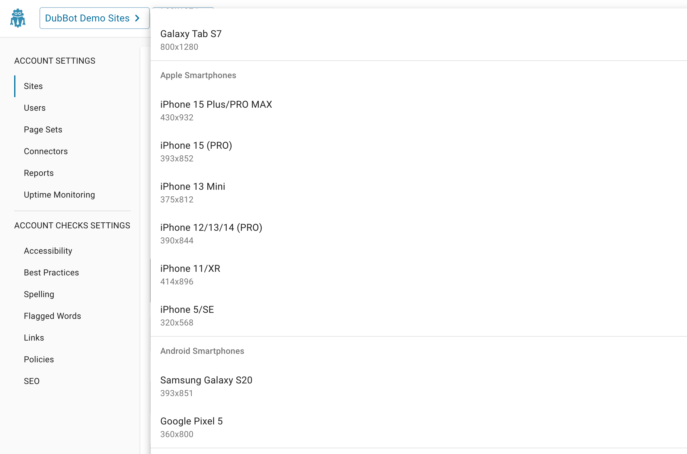Click the DubBot robot logo
The height and width of the screenshot is (454, 687).
tap(18, 18)
